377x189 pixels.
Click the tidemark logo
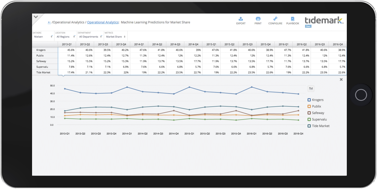click(324, 20)
